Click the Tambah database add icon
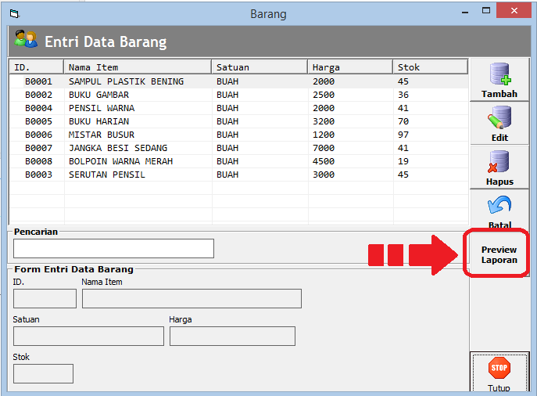 click(500, 74)
